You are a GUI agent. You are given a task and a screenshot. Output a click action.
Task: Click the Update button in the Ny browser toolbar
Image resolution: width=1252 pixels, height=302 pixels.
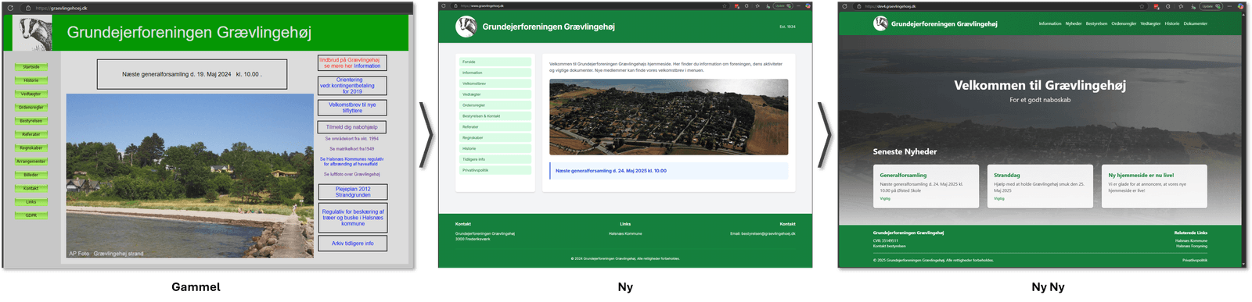(783, 5)
